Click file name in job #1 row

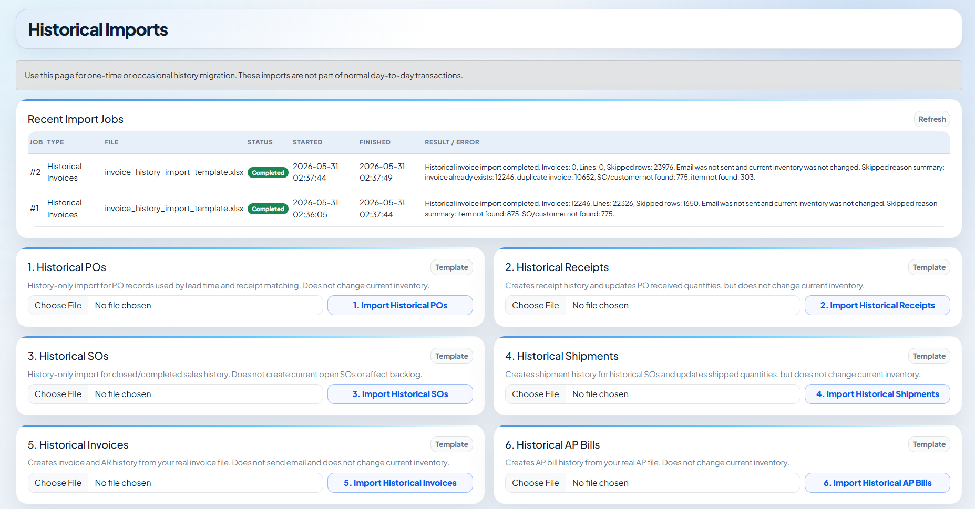[x=174, y=208]
